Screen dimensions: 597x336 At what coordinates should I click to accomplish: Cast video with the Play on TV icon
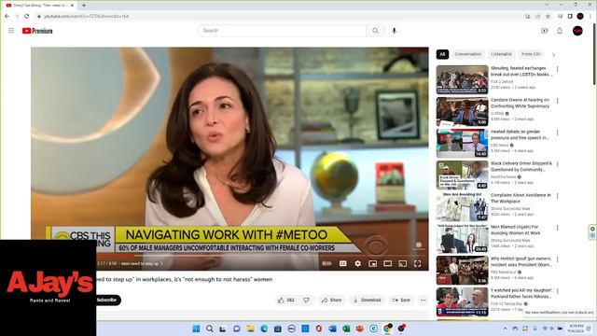click(402, 263)
